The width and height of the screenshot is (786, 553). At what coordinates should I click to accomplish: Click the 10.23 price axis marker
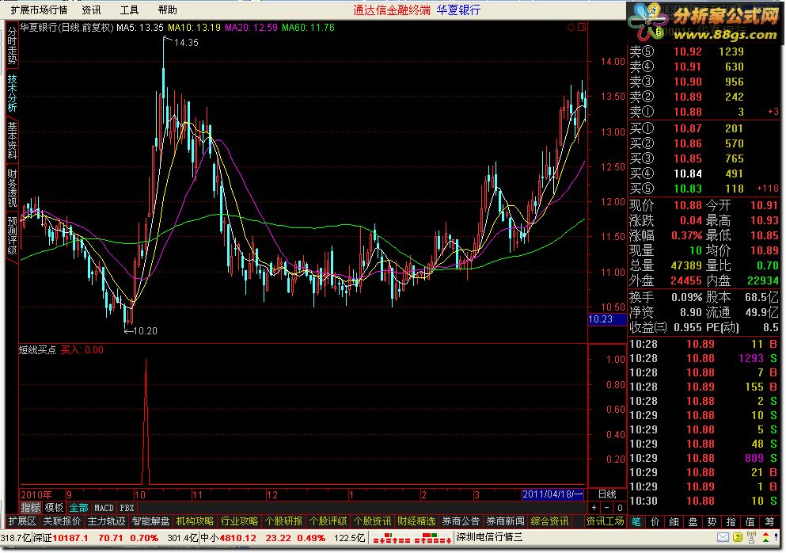point(607,319)
